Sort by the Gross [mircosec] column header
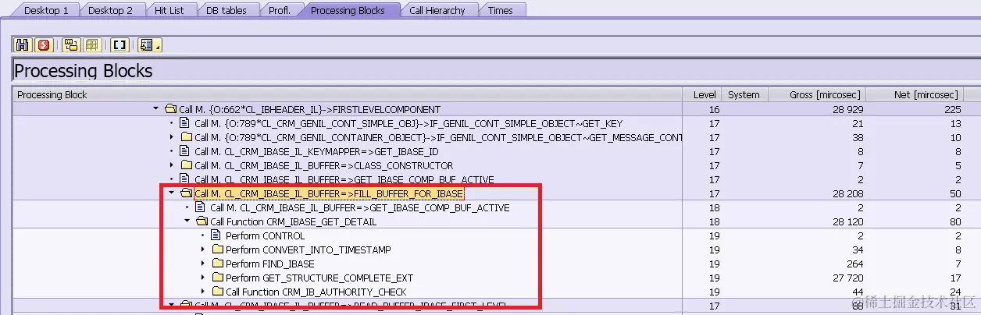 [x=815, y=94]
